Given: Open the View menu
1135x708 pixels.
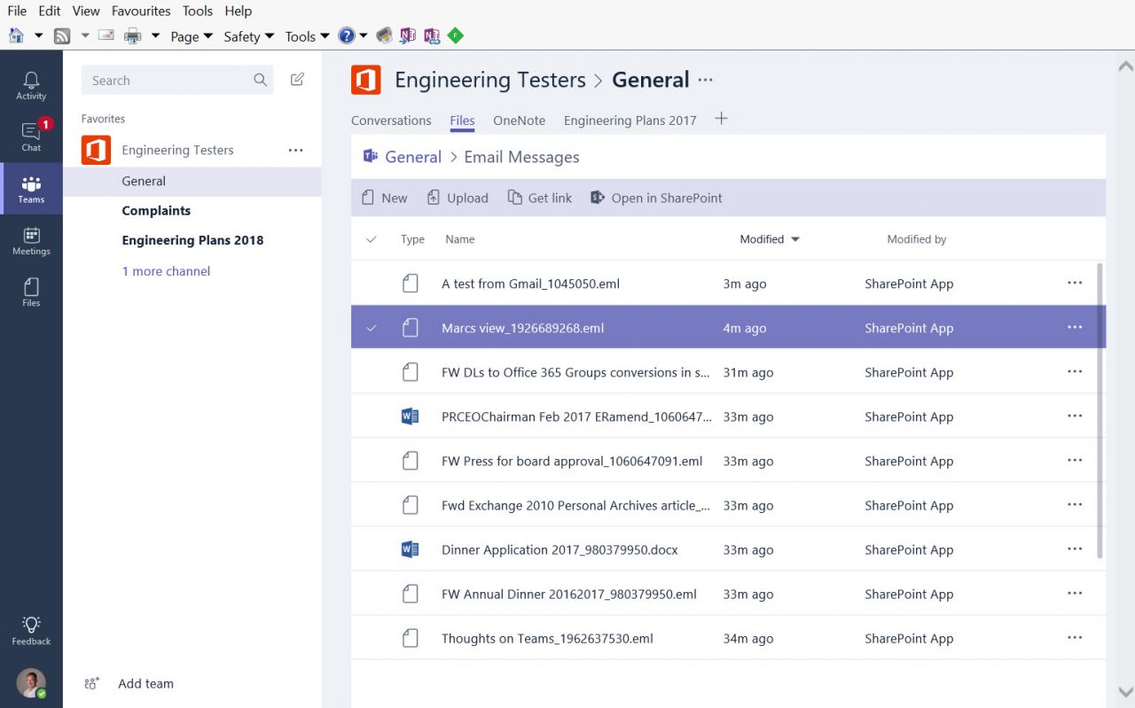Looking at the screenshot, I should [x=86, y=11].
